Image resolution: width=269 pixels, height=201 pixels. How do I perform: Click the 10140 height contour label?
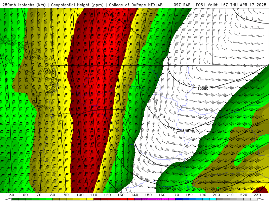pos(183,130)
